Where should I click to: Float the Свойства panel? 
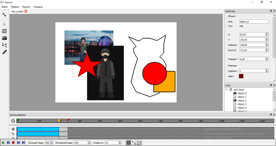pos(271,11)
